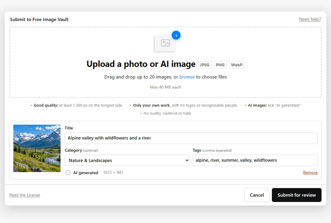This screenshot has height=223, width=331.
Task: Click Submit for review button
Action: tap(297, 195)
